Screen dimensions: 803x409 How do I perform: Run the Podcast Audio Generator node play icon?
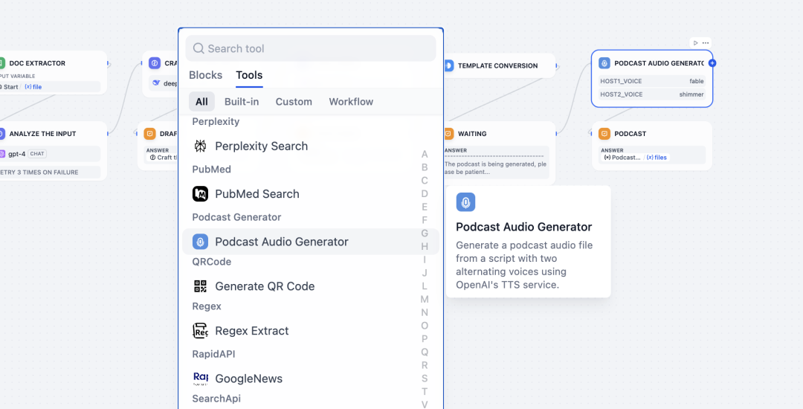(695, 43)
